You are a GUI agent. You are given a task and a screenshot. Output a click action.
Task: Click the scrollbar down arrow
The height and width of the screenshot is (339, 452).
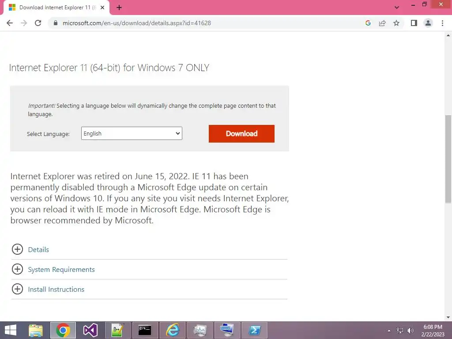point(448,317)
